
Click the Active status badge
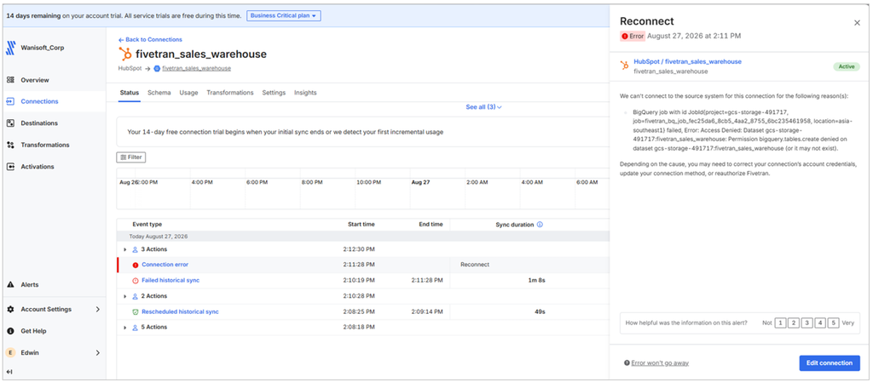click(847, 66)
